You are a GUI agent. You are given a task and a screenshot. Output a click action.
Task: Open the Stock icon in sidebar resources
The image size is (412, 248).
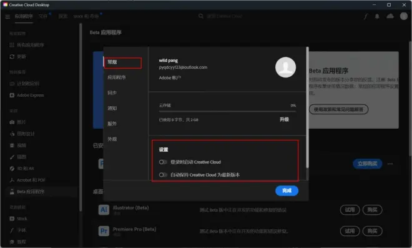tap(12, 219)
